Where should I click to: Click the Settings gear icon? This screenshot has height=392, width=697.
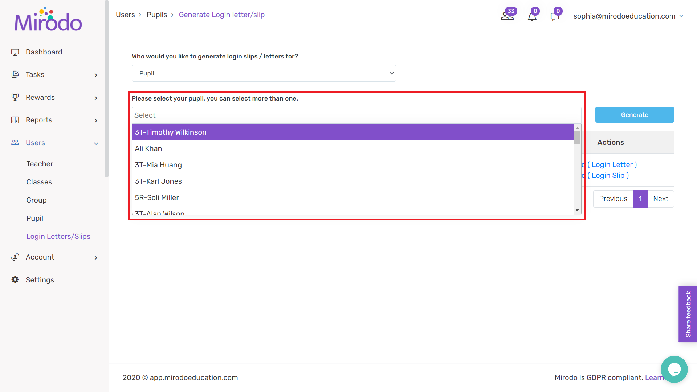(15, 279)
